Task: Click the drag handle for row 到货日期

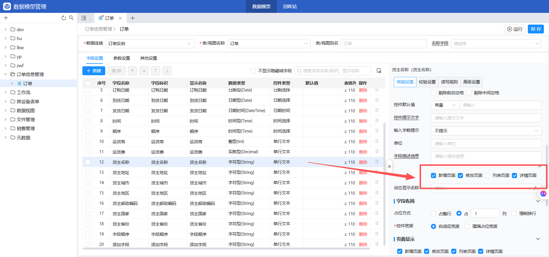Action: coord(377,100)
